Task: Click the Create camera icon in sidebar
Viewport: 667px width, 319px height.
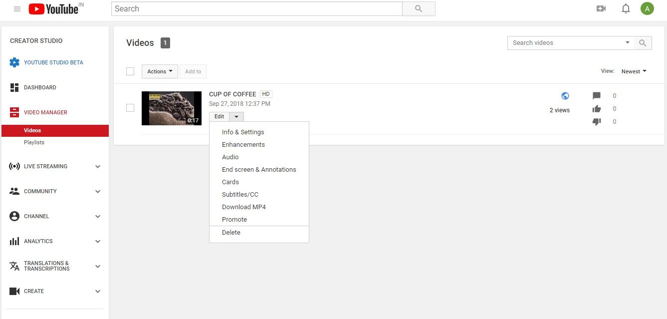Action: [x=14, y=291]
